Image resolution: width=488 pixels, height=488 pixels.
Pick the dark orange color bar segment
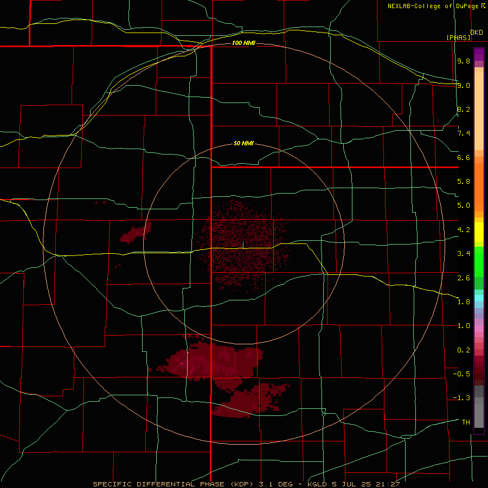(479, 187)
